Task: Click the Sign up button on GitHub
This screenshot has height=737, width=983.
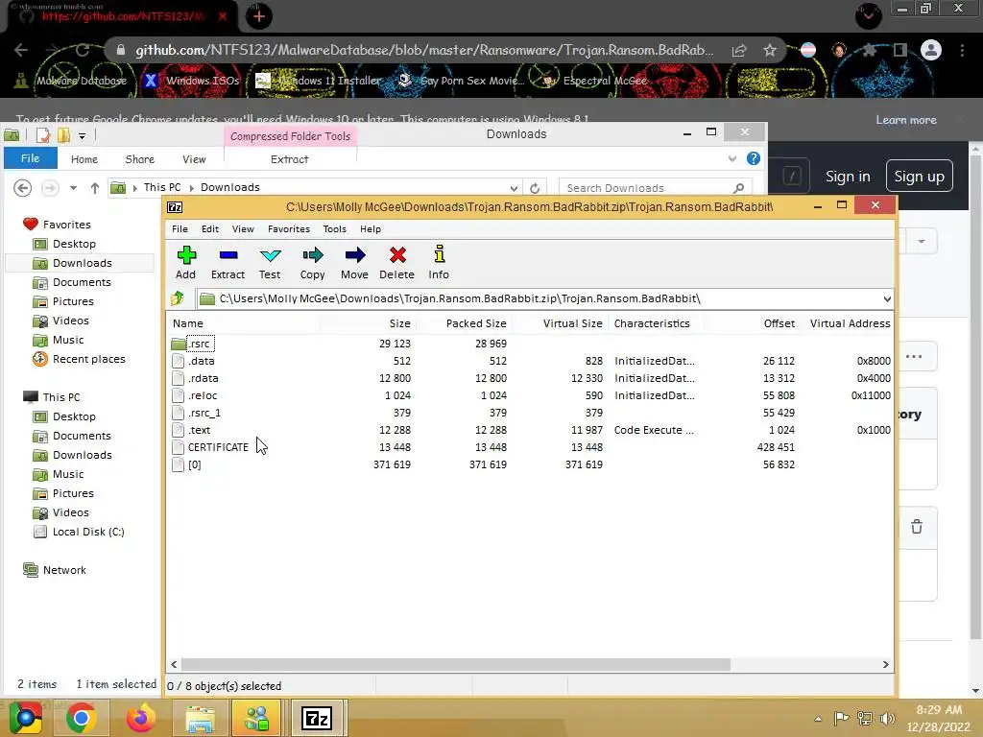Action: pos(919,177)
